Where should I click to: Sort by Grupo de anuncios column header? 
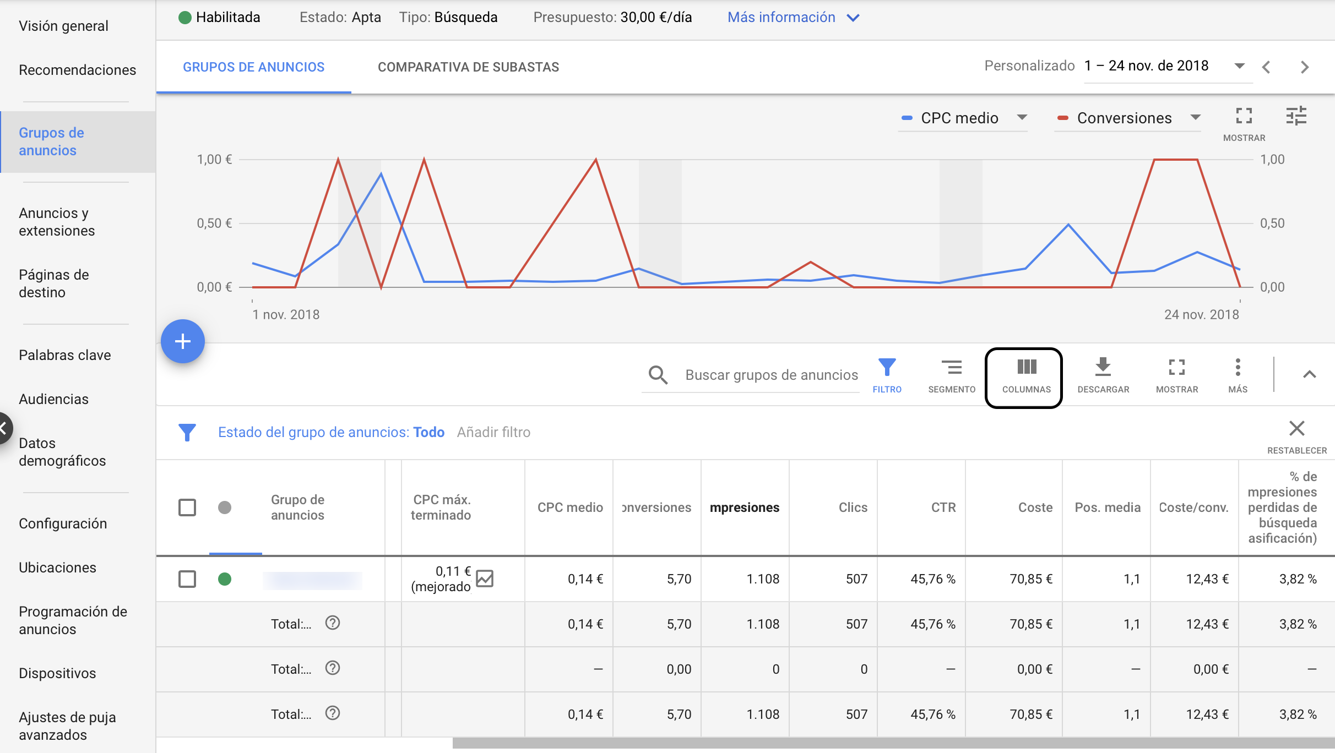(297, 508)
